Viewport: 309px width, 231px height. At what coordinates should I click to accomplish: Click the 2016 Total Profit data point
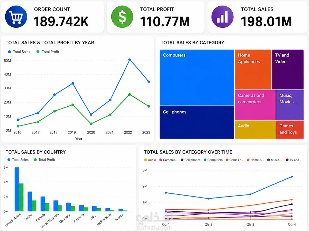coord(18,126)
